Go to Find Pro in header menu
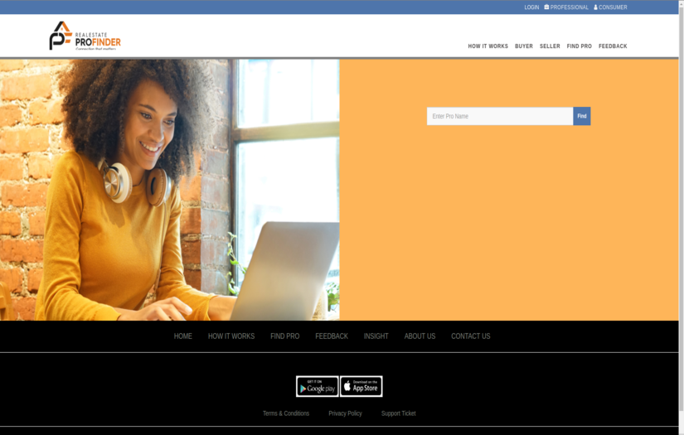This screenshot has height=435, width=684. [579, 46]
